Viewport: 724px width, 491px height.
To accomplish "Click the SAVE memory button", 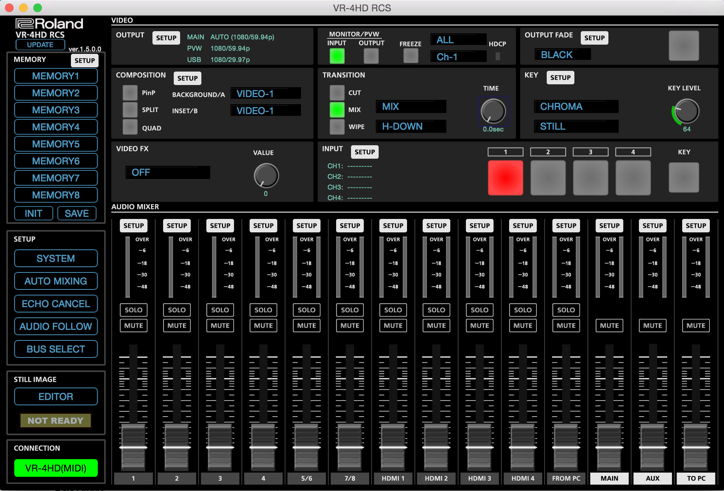I will pyautogui.click(x=77, y=213).
